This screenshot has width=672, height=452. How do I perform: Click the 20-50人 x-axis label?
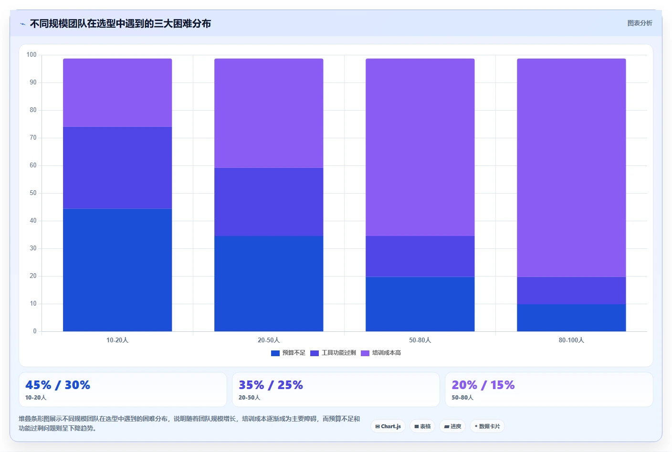(x=269, y=340)
